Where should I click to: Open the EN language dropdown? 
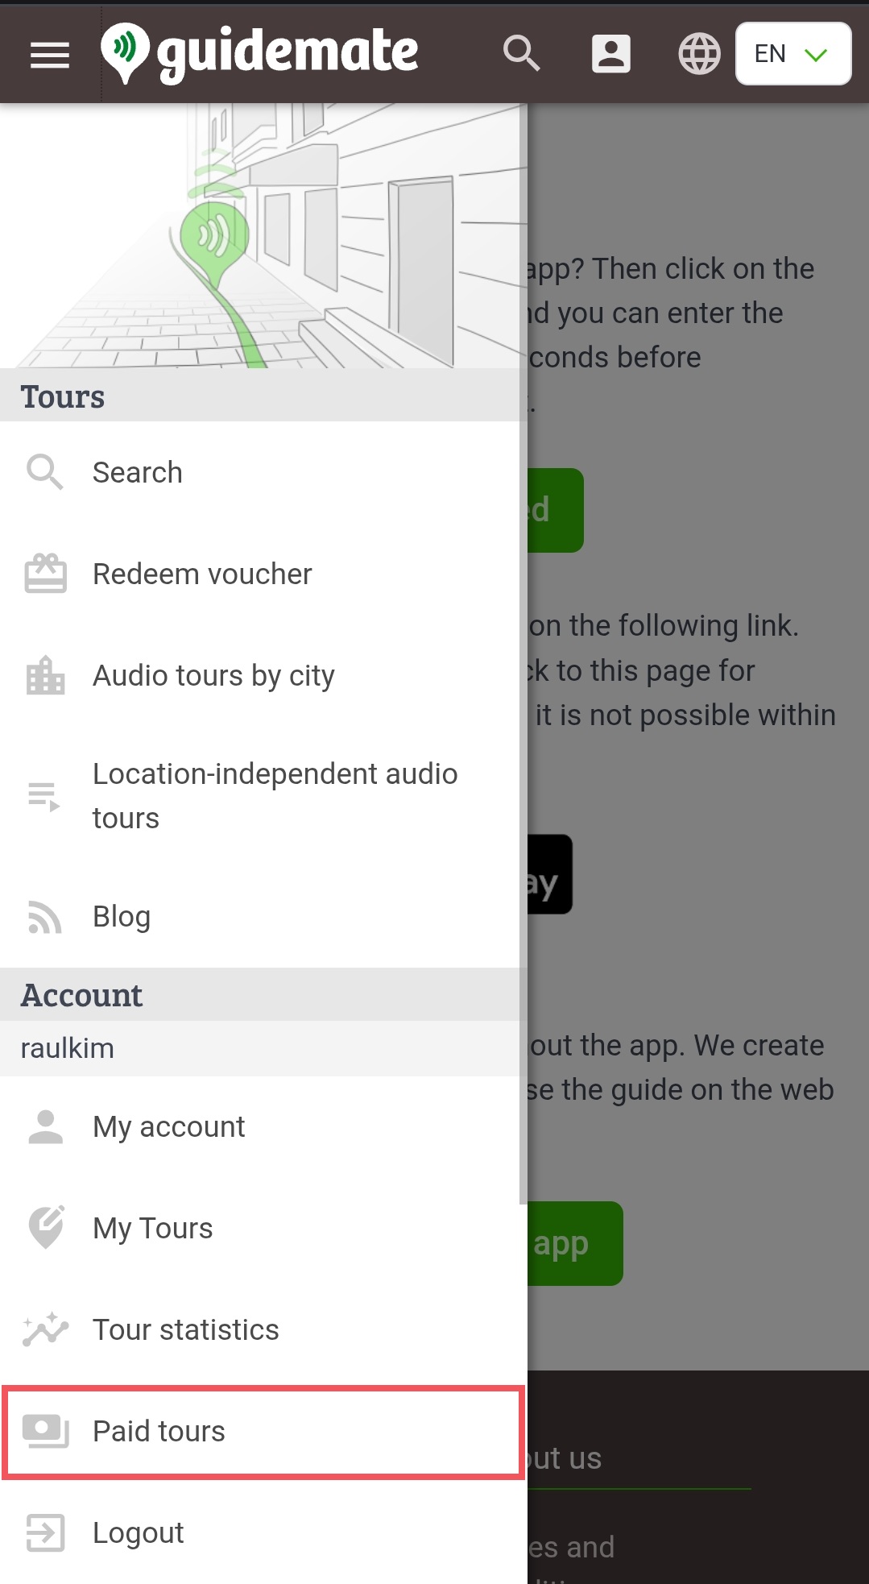(793, 54)
